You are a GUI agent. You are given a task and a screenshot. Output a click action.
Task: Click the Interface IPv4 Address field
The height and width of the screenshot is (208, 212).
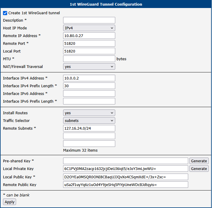[89, 78]
